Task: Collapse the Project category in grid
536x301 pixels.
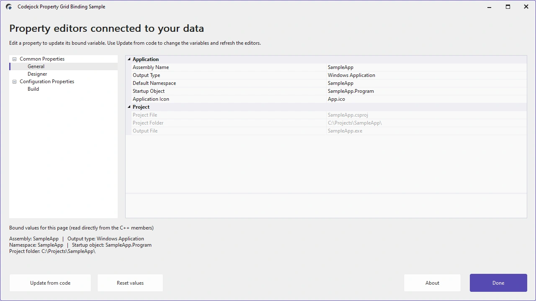Action: point(129,107)
